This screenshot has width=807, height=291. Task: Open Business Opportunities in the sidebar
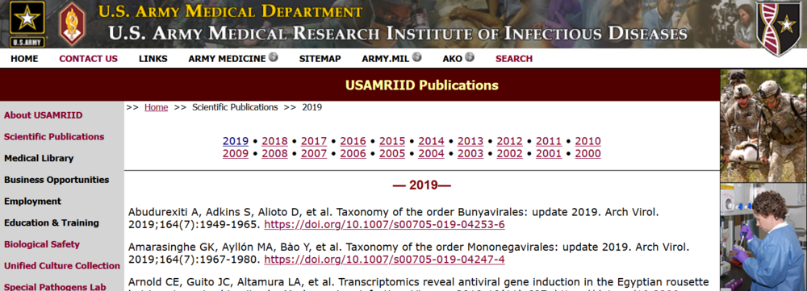(x=56, y=180)
